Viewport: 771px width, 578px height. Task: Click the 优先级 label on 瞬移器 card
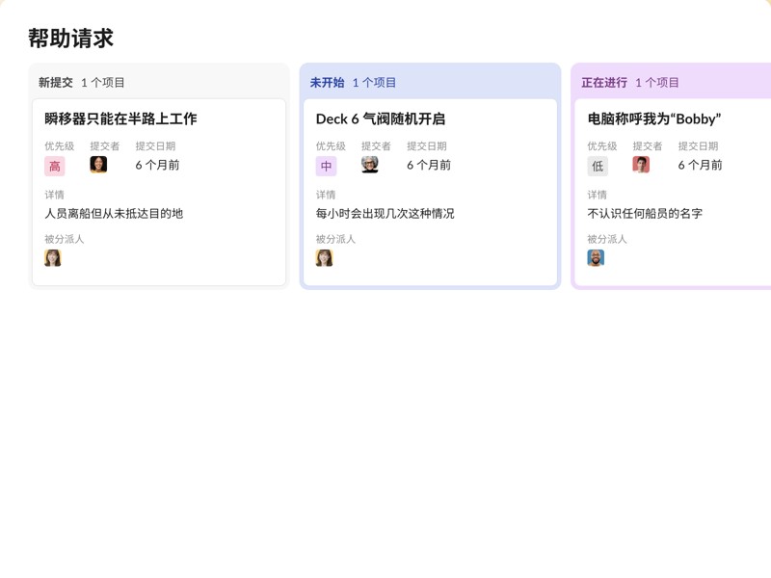[x=53, y=146]
